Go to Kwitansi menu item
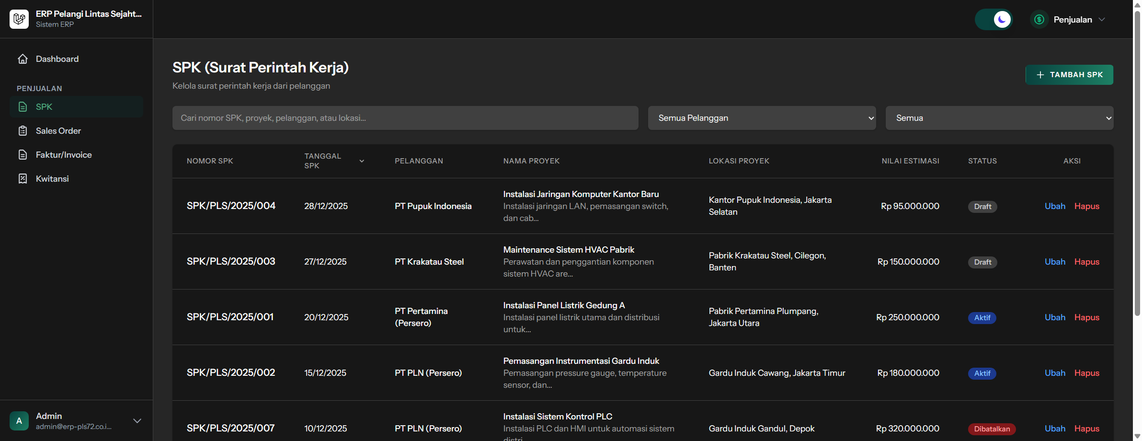The width and height of the screenshot is (1142, 441). coord(52,179)
